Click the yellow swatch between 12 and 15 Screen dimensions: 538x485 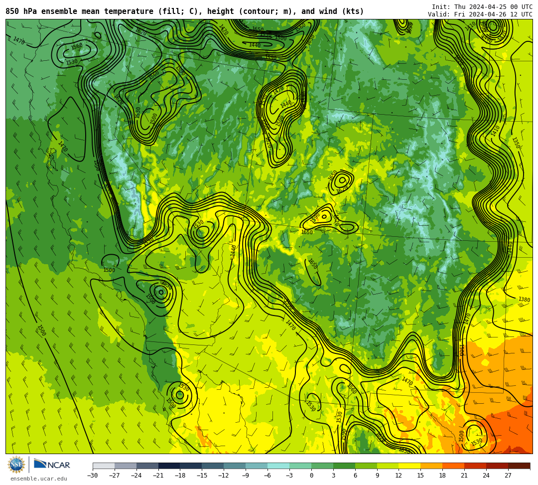pos(410,466)
